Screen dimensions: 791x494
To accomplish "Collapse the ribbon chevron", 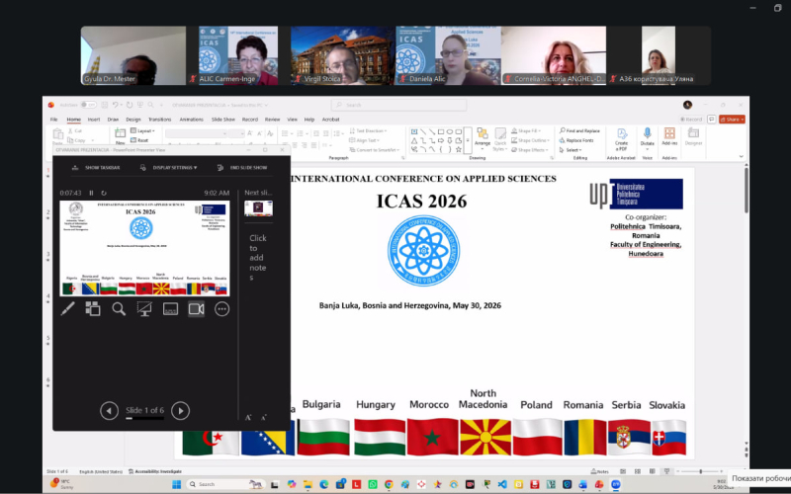I will [x=741, y=156].
